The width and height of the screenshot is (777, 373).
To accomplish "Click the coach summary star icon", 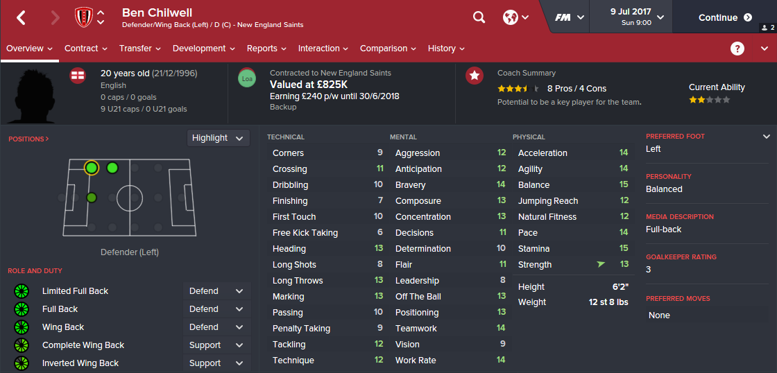I will (x=475, y=76).
